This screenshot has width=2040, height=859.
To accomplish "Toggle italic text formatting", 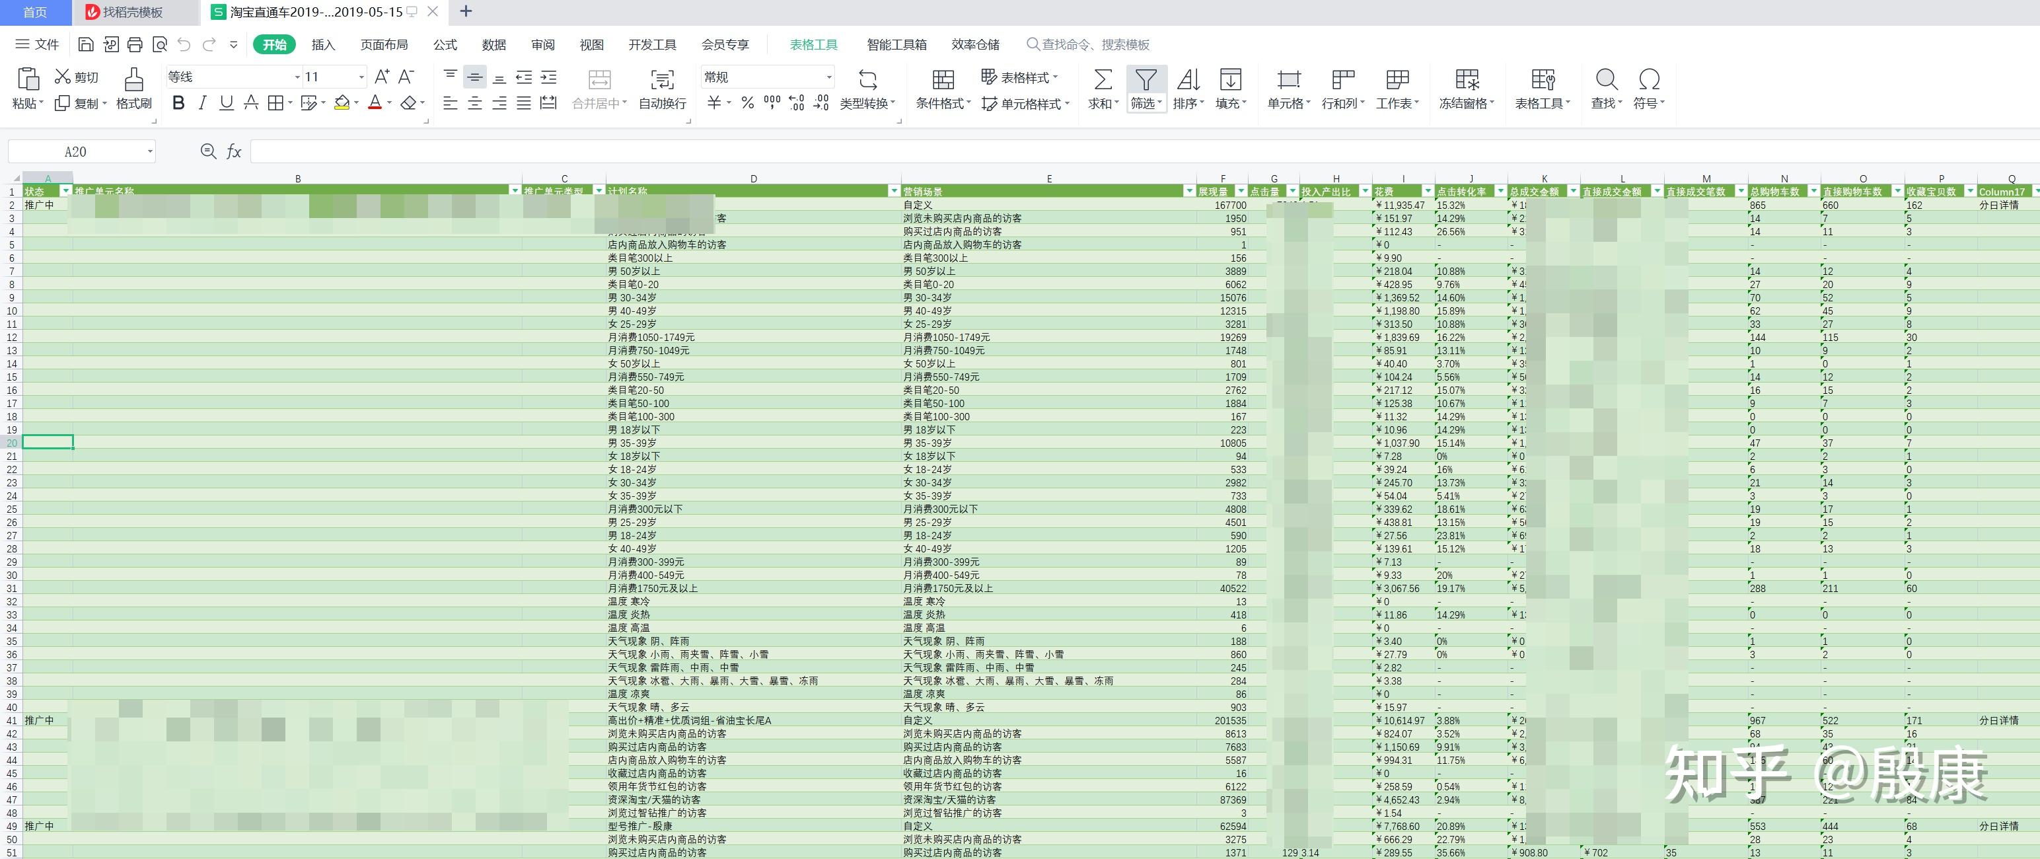I will point(203,103).
